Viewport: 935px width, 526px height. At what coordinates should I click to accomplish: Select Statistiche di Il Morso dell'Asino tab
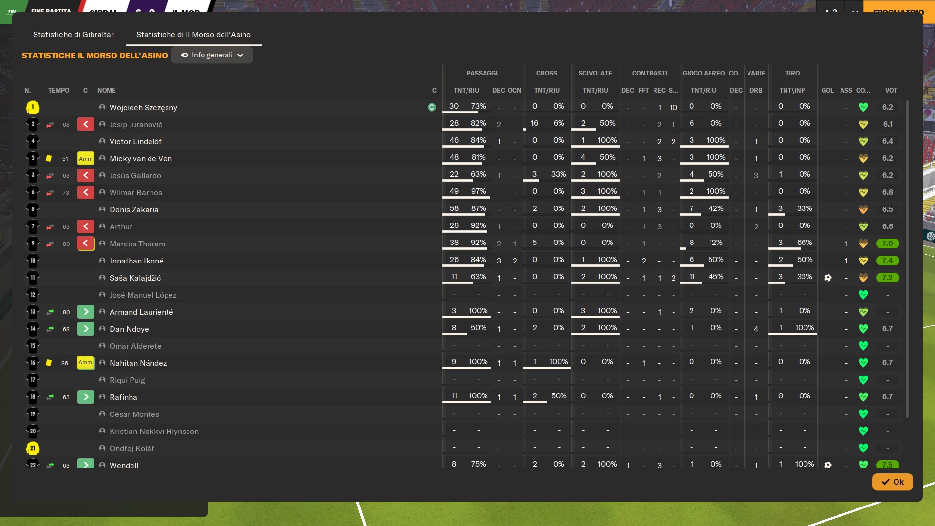193,35
